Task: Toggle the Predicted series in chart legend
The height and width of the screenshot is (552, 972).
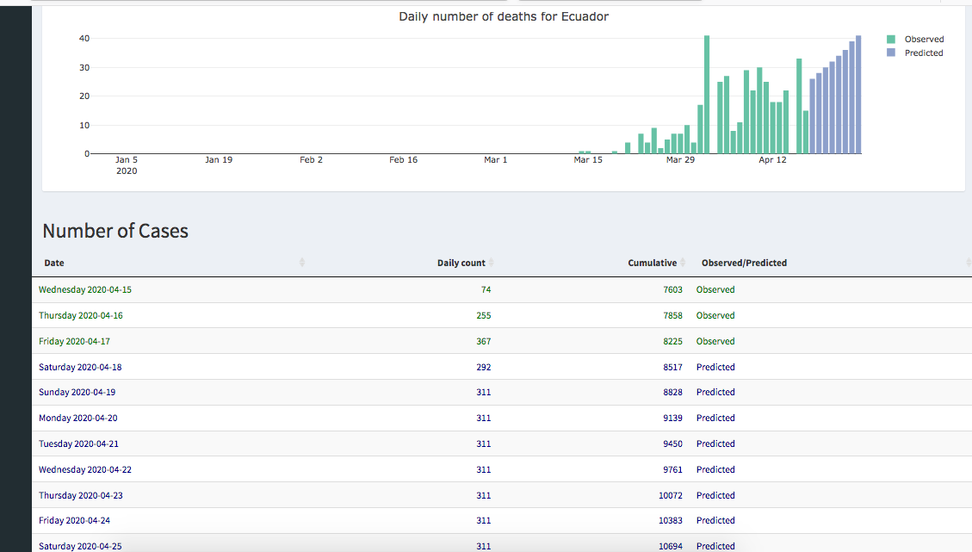Action: tap(923, 53)
